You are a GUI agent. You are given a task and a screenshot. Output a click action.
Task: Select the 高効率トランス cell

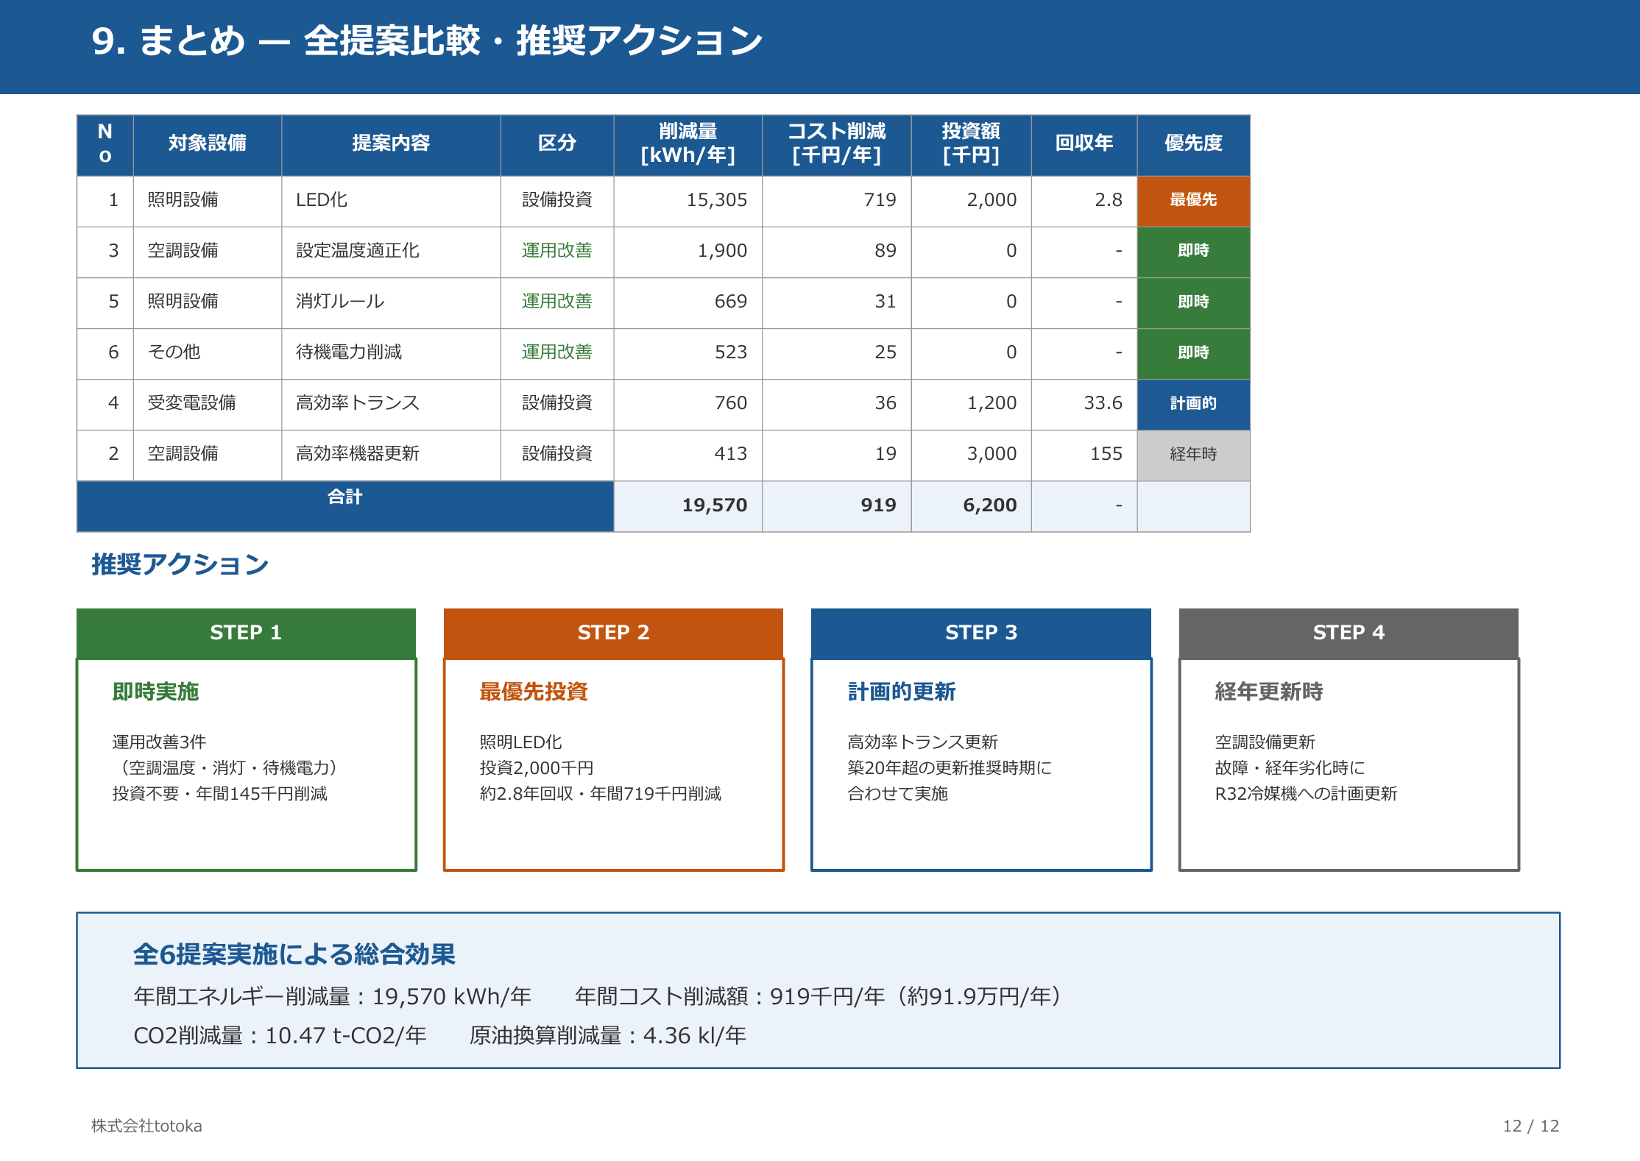click(391, 403)
